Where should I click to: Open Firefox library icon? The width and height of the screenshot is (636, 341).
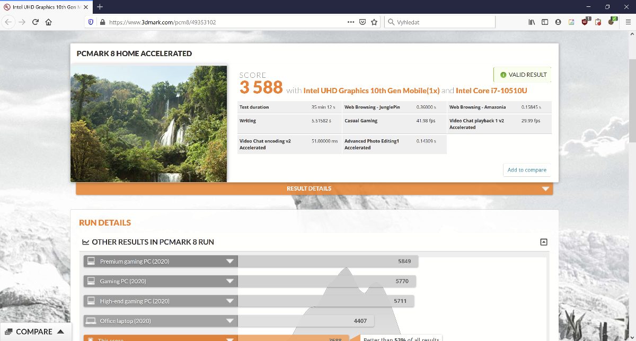point(532,22)
